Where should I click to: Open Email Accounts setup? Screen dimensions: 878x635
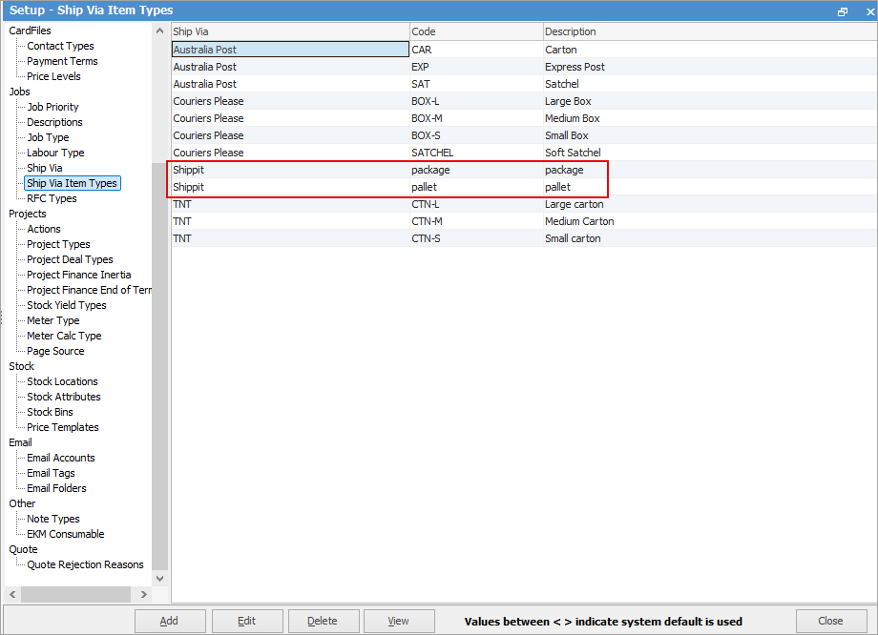(x=61, y=458)
